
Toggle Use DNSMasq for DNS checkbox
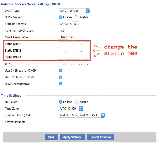point(61,77)
